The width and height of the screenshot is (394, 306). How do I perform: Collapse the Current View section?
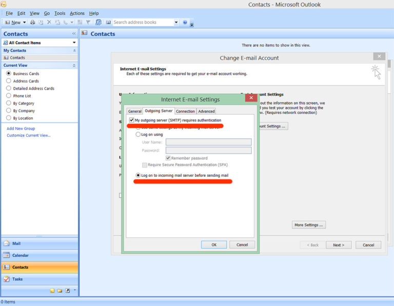74,66
